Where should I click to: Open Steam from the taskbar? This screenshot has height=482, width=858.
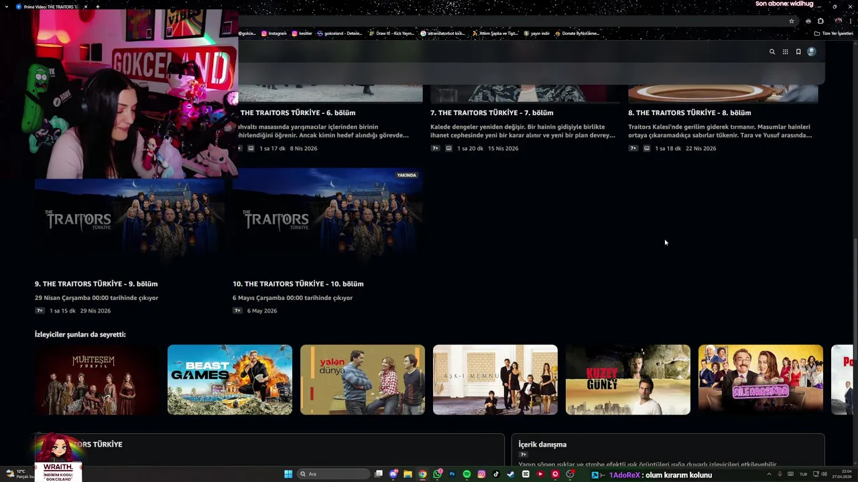click(x=511, y=474)
